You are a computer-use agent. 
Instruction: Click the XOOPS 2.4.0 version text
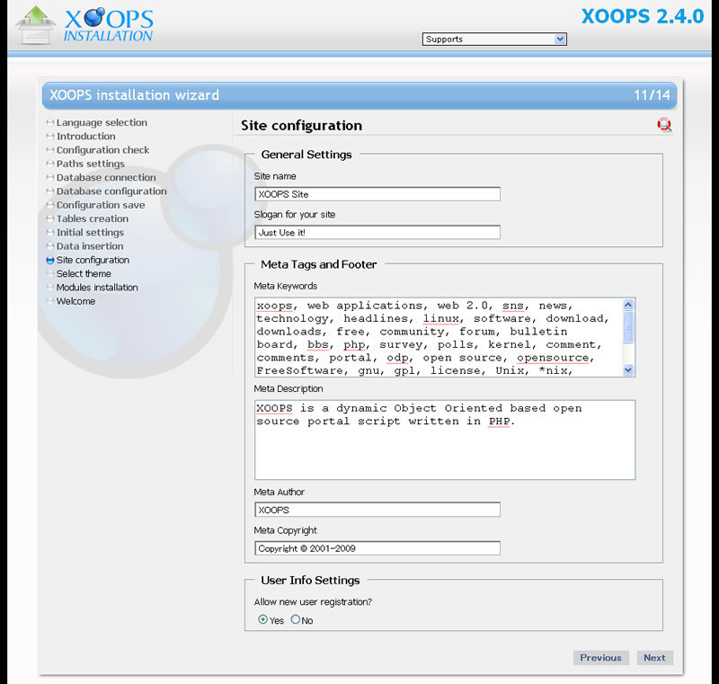pos(643,16)
